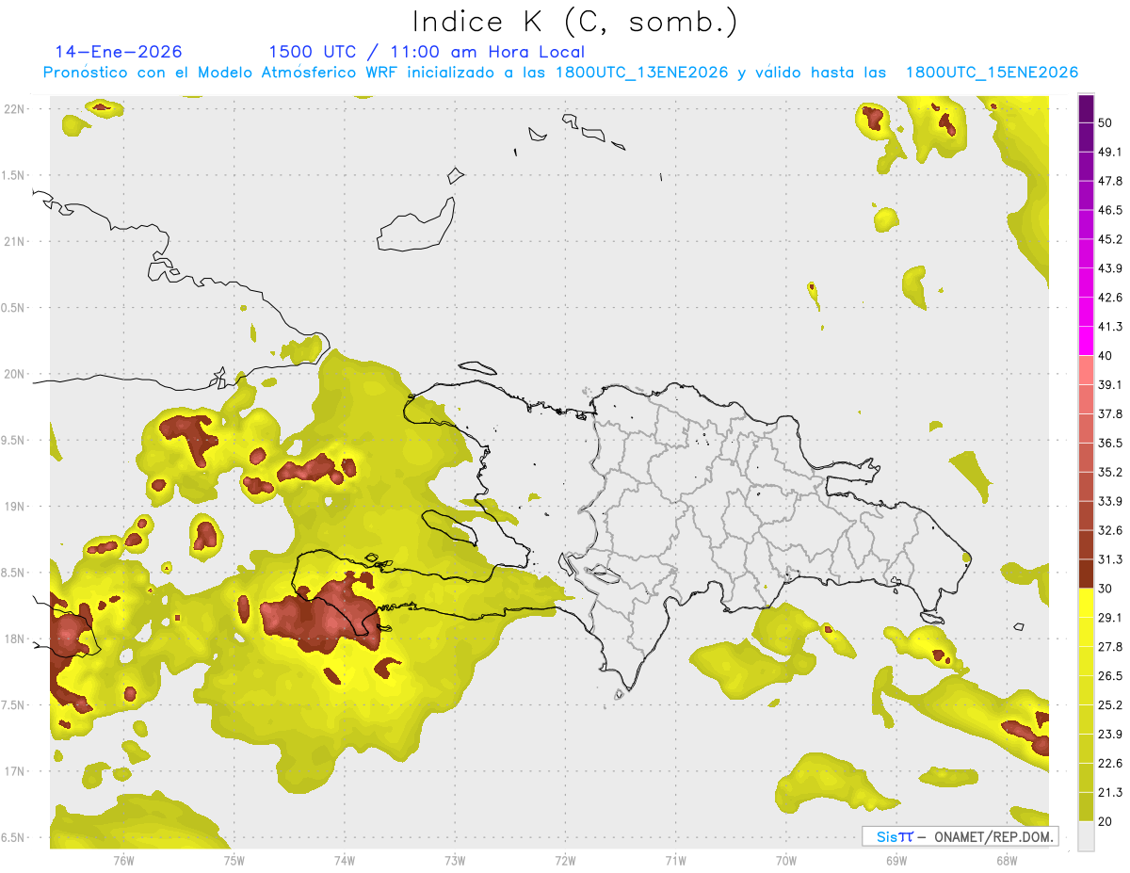Click the colorbar value '39.1'
This screenshot has height=873, width=1130.
1110,385
